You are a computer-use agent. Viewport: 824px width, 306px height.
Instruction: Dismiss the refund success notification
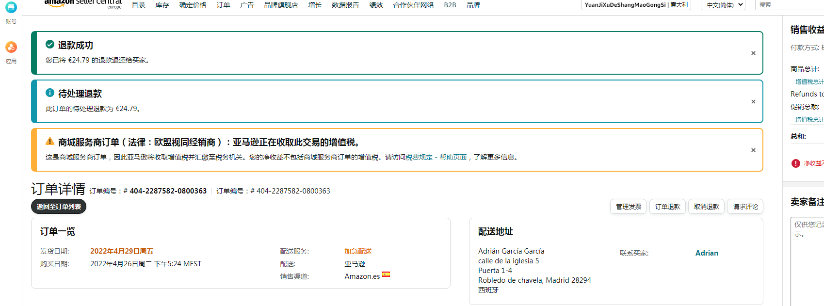753,53
